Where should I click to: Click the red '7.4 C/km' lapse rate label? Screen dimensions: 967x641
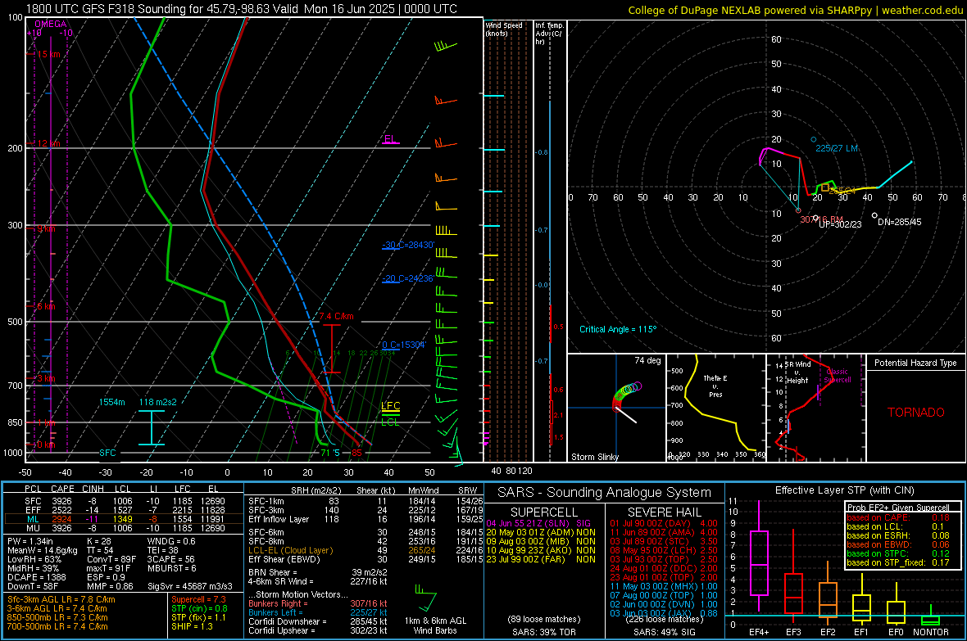(x=336, y=316)
